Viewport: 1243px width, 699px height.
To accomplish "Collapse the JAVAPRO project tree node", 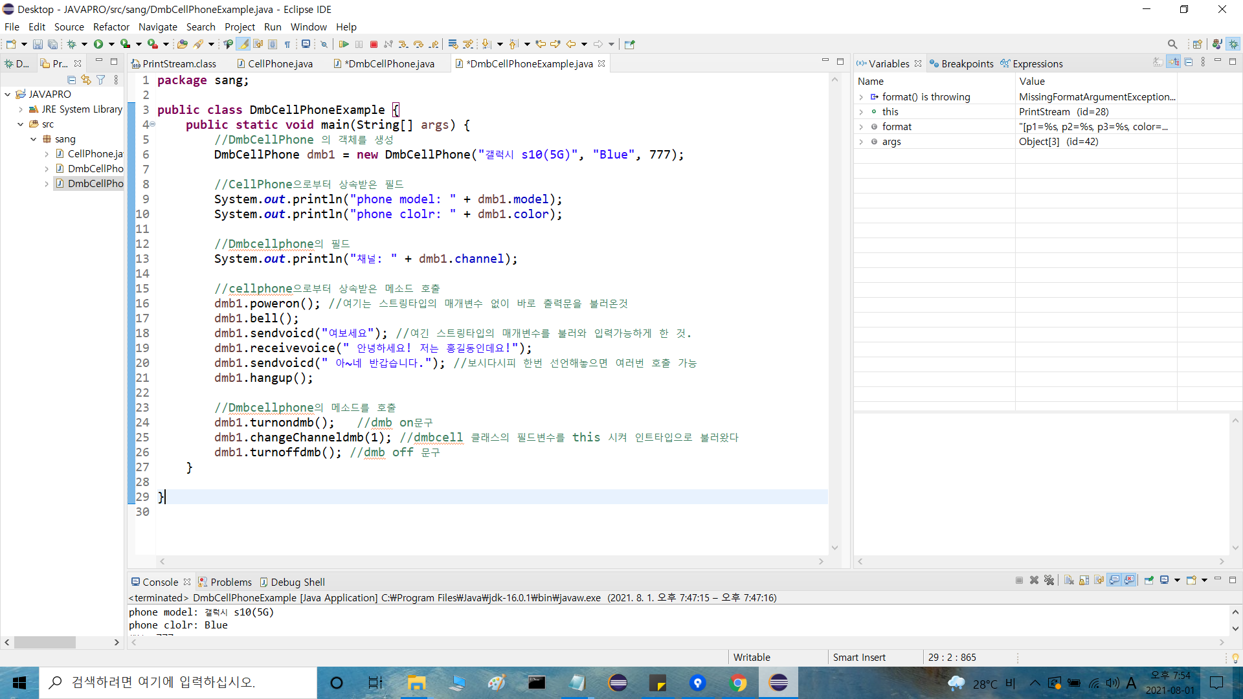I will (x=8, y=94).
